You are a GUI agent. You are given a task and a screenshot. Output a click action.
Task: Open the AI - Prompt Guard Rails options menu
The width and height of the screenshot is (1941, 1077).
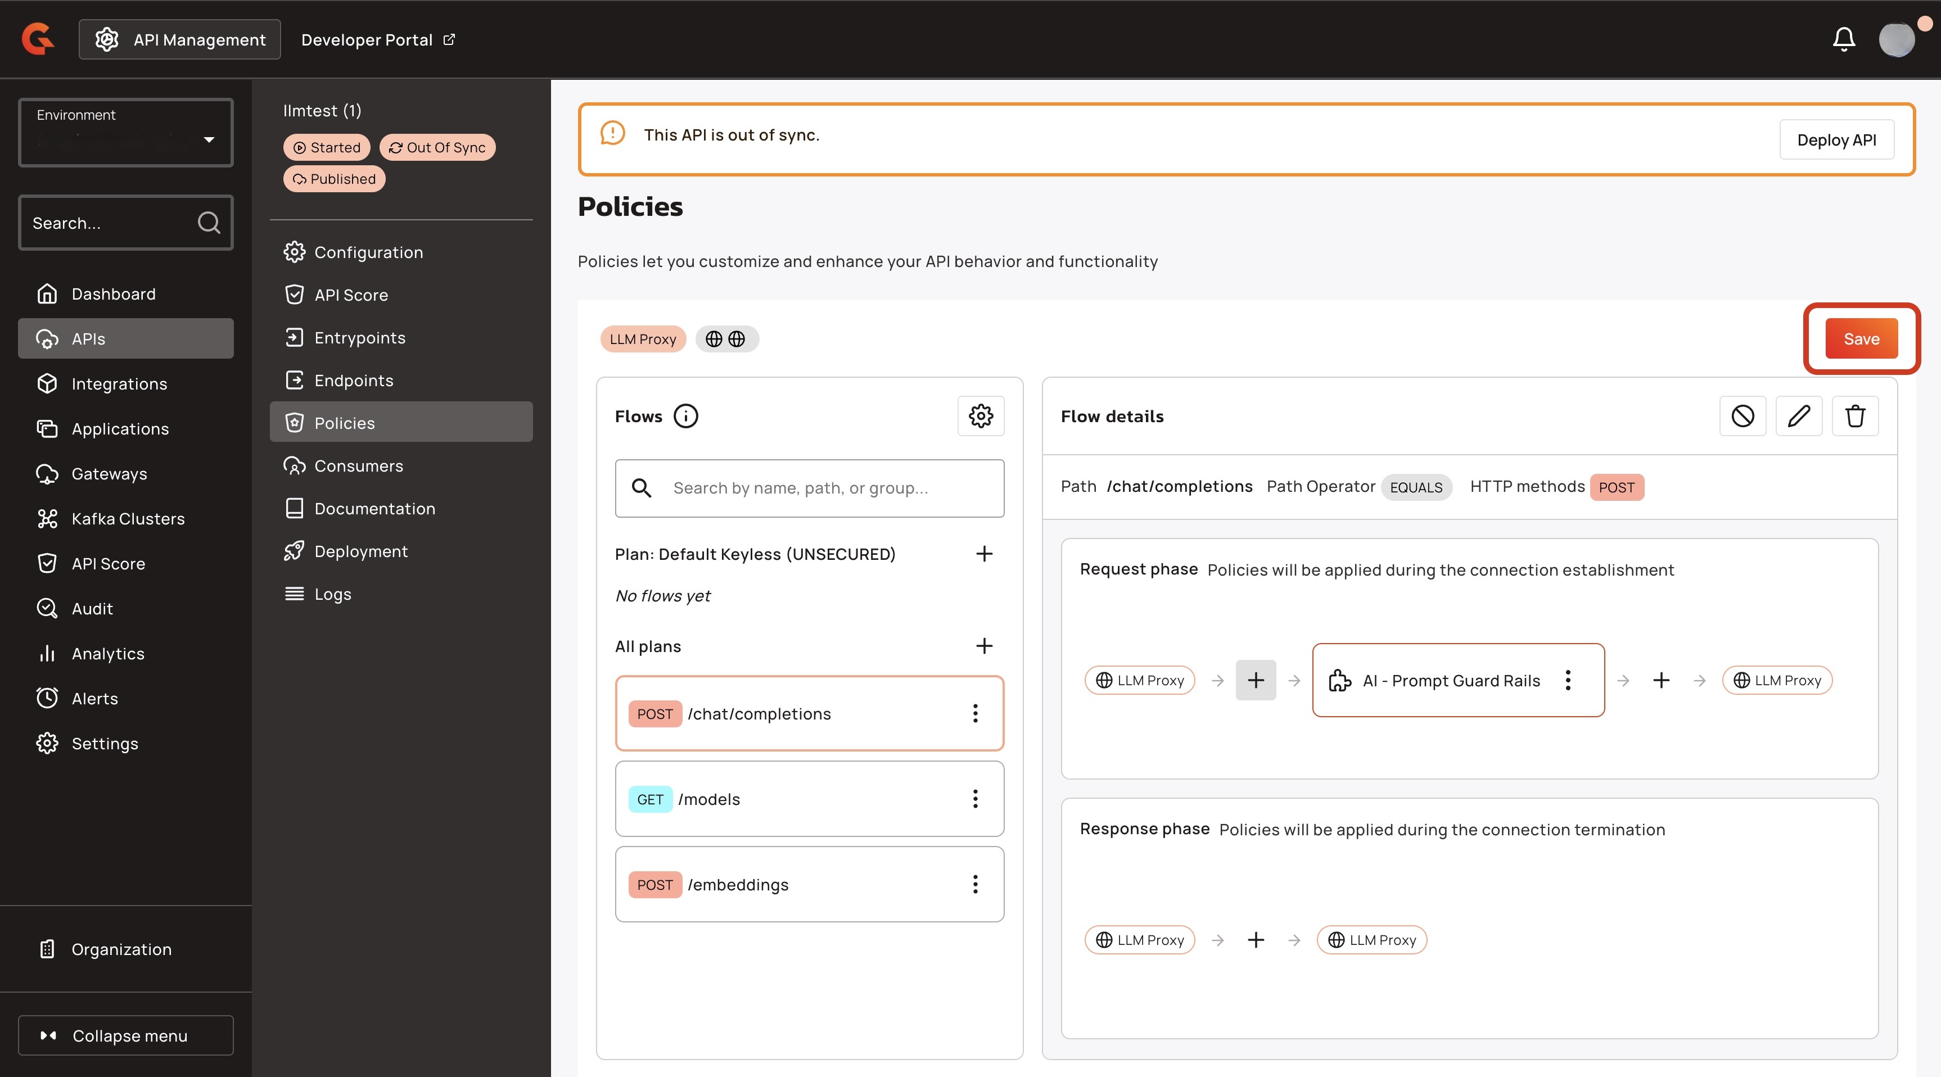[x=1567, y=680]
